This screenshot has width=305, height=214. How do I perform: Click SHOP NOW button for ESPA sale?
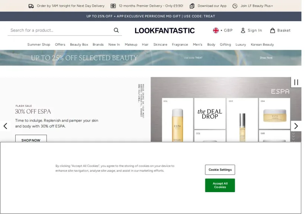(x=31, y=139)
